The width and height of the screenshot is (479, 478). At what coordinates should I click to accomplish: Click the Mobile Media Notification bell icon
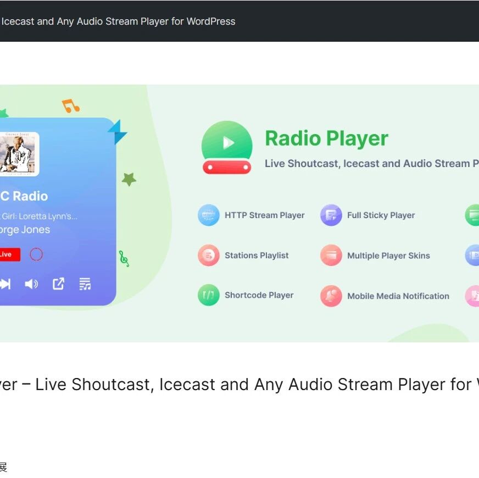(331, 296)
